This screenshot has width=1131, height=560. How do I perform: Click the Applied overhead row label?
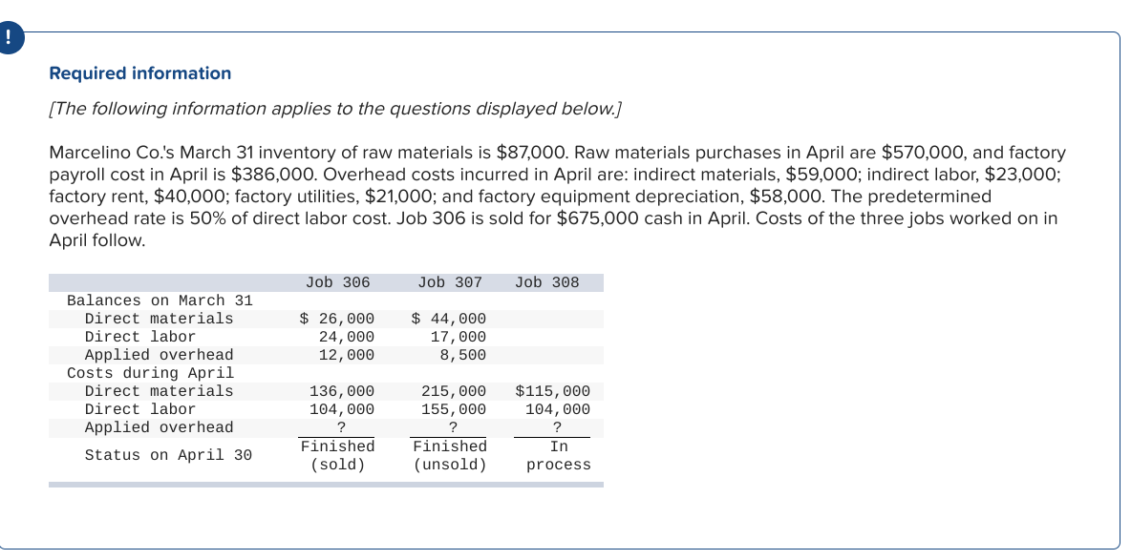pyautogui.click(x=160, y=426)
